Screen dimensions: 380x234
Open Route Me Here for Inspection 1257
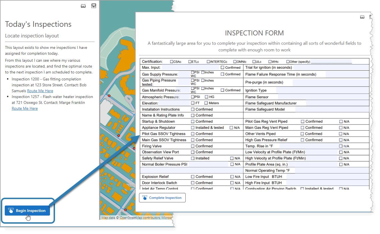[25, 108]
